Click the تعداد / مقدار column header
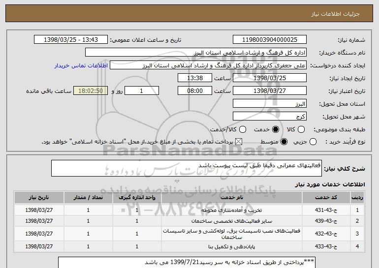The height and width of the screenshot is (268, 379). coord(88,198)
